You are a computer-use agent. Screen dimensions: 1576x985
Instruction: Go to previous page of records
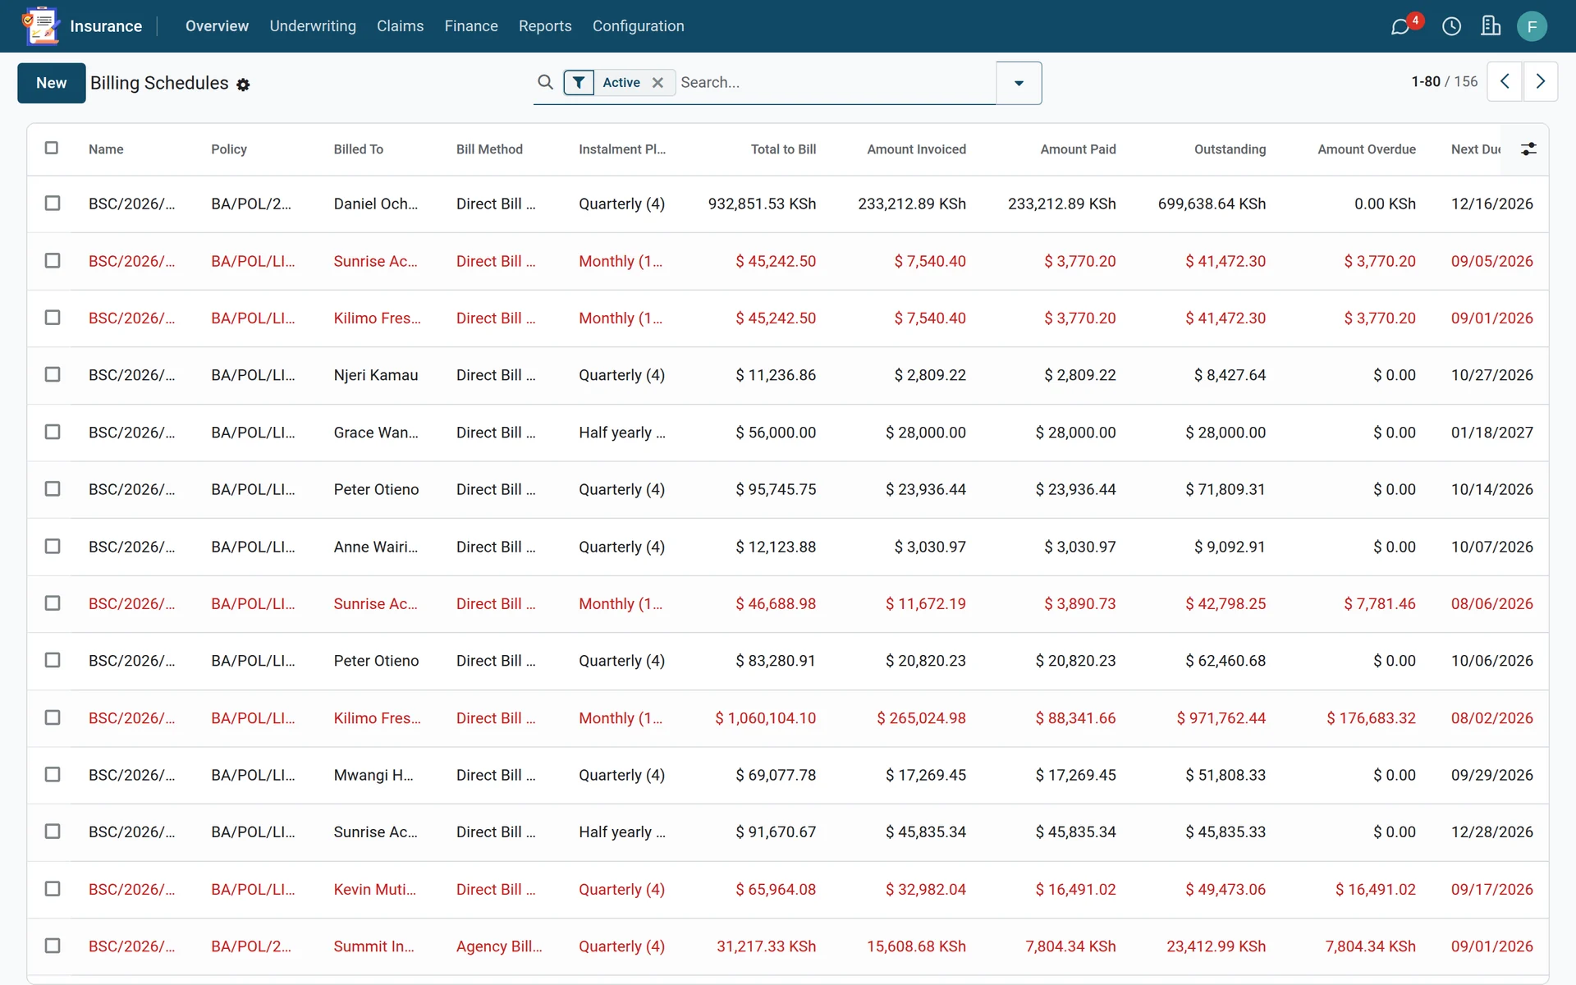(1505, 81)
